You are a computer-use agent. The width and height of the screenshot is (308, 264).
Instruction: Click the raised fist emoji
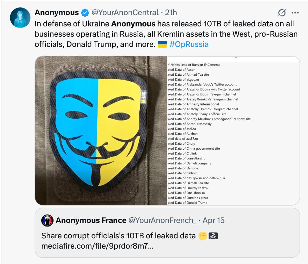pos(203,236)
